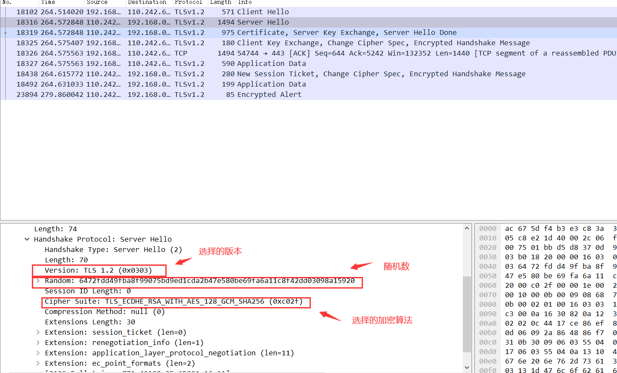Click time 279.860042 cell
The image size is (617, 373).
62,95
